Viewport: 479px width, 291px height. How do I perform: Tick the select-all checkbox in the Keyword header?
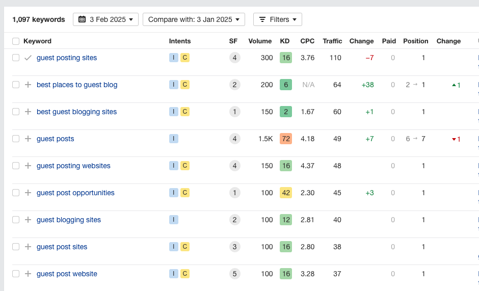coord(16,41)
